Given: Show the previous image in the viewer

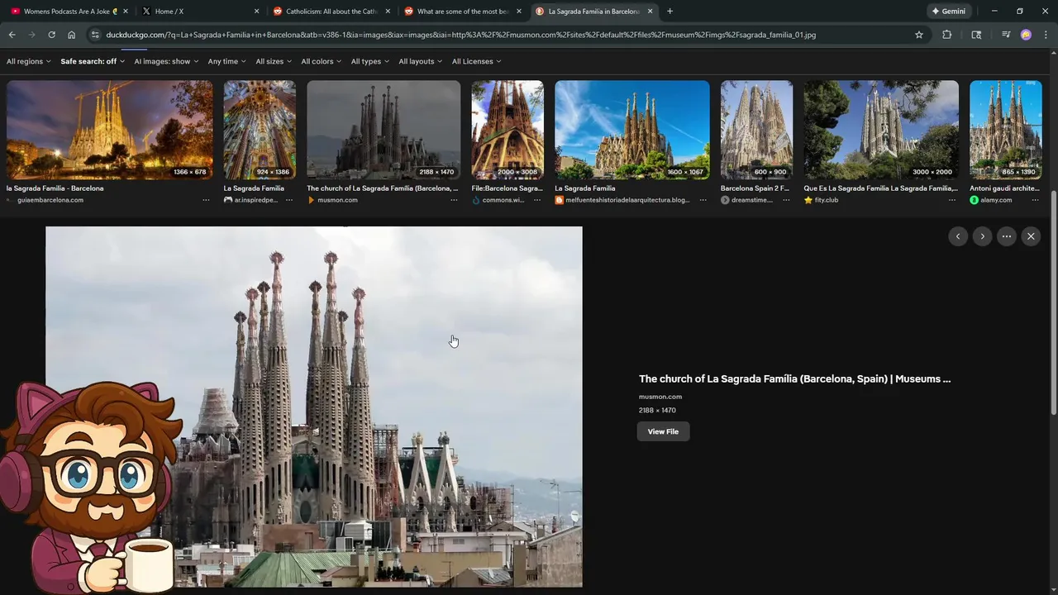Looking at the screenshot, I should click(958, 236).
